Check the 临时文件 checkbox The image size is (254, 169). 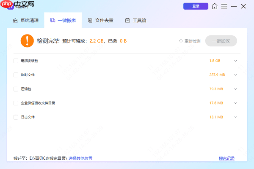16,75
